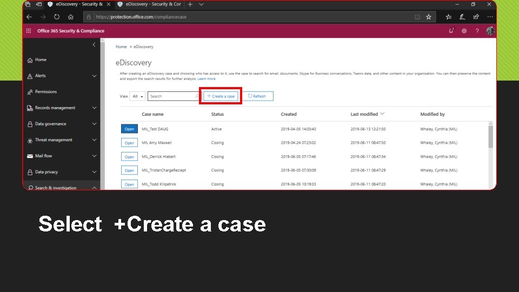The width and height of the screenshot is (519, 292).
Task: Click the case list vertical scrollbar
Action: click(490, 136)
